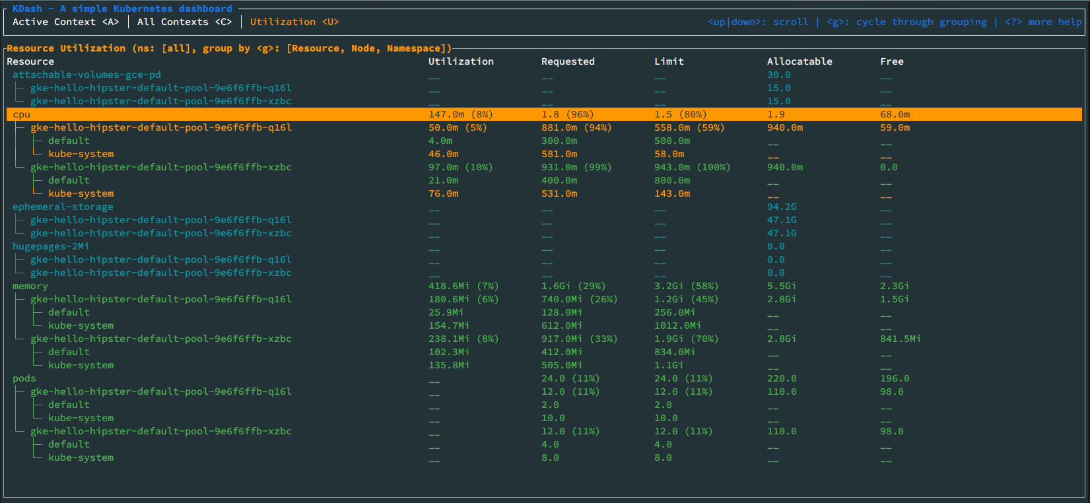1090x503 pixels.
Task: Click limit value 943.0m (100%)
Action: pyautogui.click(x=693, y=167)
